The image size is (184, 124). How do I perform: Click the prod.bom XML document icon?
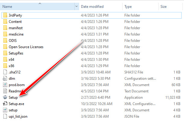tap(5, 85)
